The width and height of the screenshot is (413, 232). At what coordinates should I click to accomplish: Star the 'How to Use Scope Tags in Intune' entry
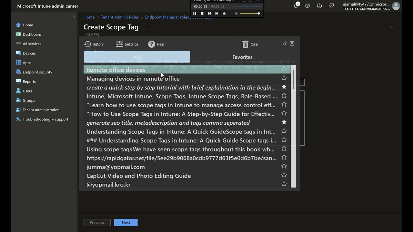284,113
